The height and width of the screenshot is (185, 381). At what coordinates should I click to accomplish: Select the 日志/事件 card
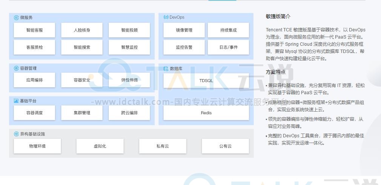click(228, 47)
